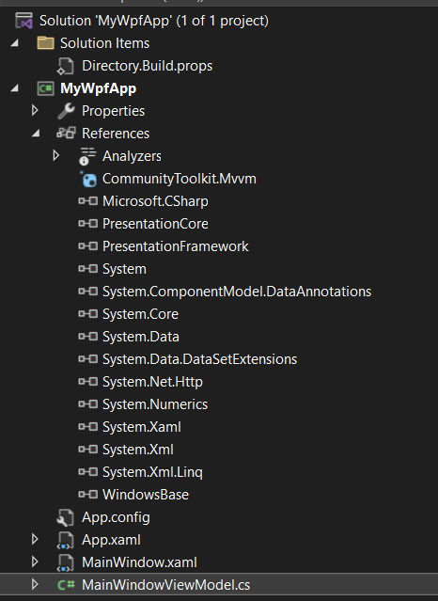The height and width of the screenshot is (601, 438).
Task: Click the Solution Items folder icon
Action: [46, 43]
